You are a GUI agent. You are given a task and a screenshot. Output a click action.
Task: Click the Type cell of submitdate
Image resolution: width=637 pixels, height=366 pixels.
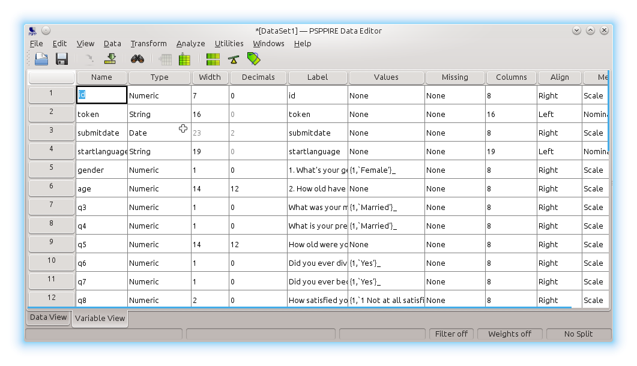(x=158, y=133)
